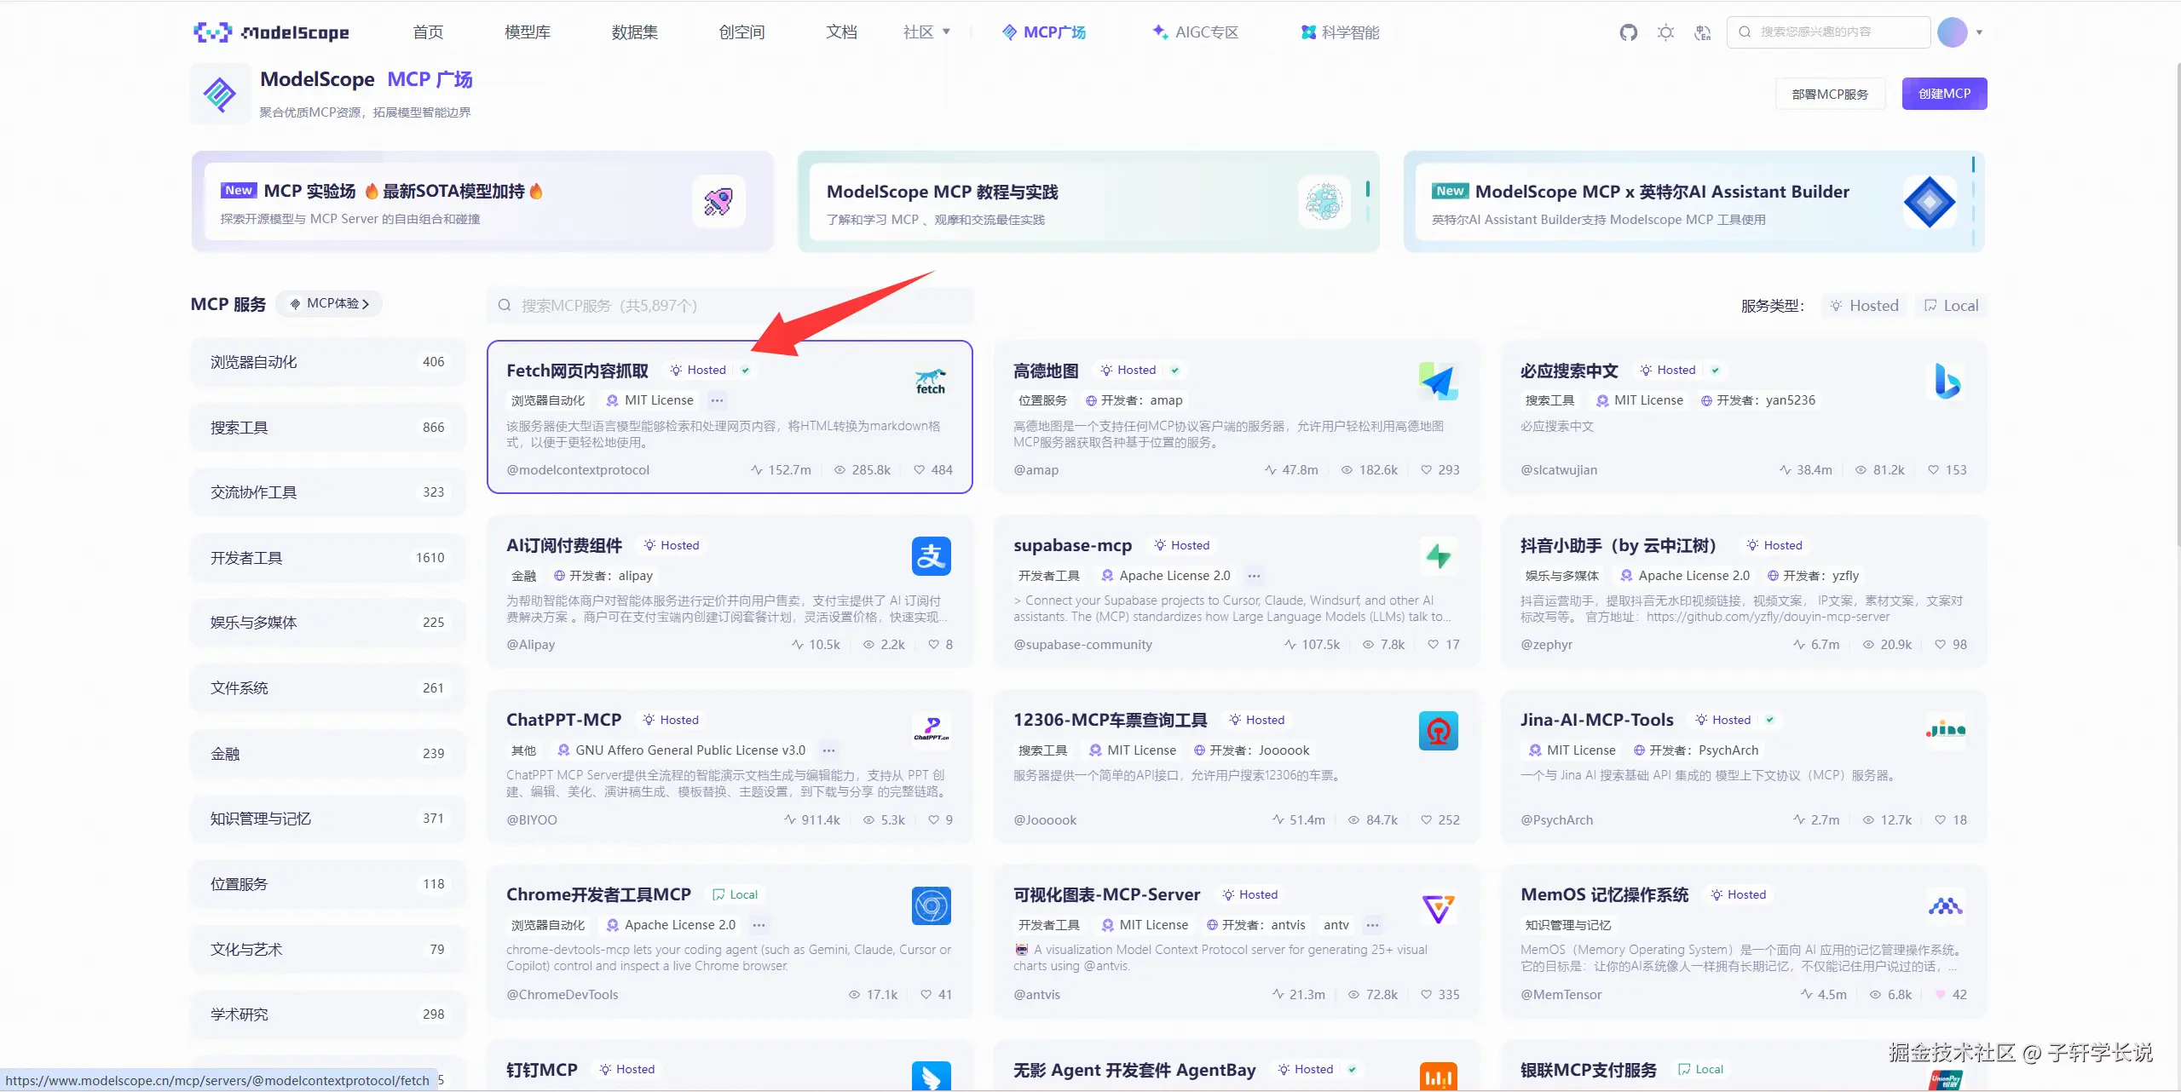Viewport: 2181px width, 1092px height.
Task: Filter service type by Local
Action: [1951, 306]
